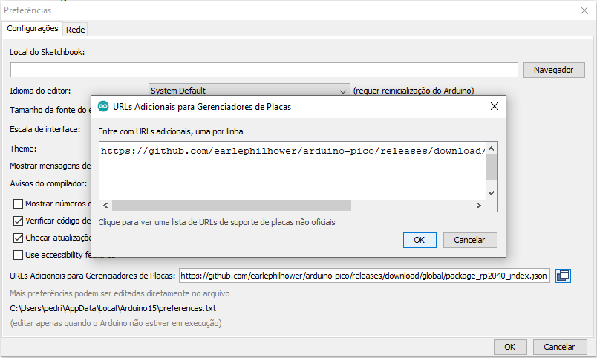Image resolution: width=597 pixels, height=358 pixels.
Task: Click the Local do Sketchbook input field
Action: pyautogui.click(x=264, y=70)
